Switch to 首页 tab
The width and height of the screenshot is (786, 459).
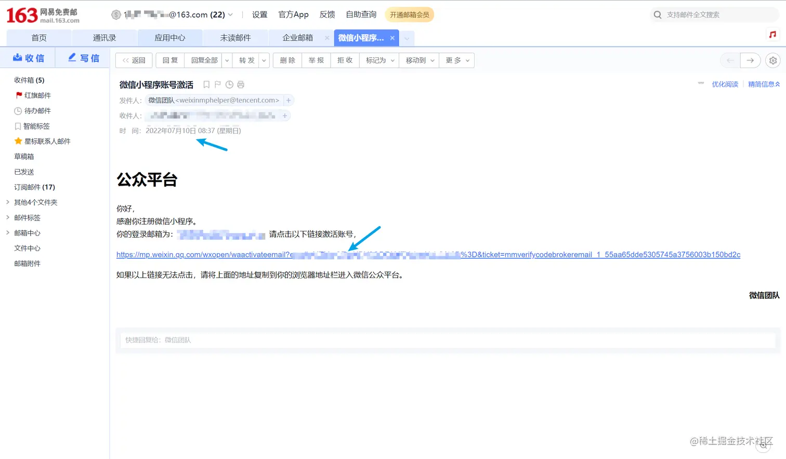39,38
